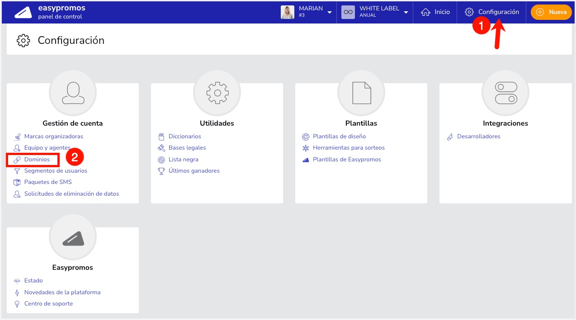Screen dimensions: 576x320
Task: Open Solicitudes de eliminación de datos link
Action: (x=71, y=194)
